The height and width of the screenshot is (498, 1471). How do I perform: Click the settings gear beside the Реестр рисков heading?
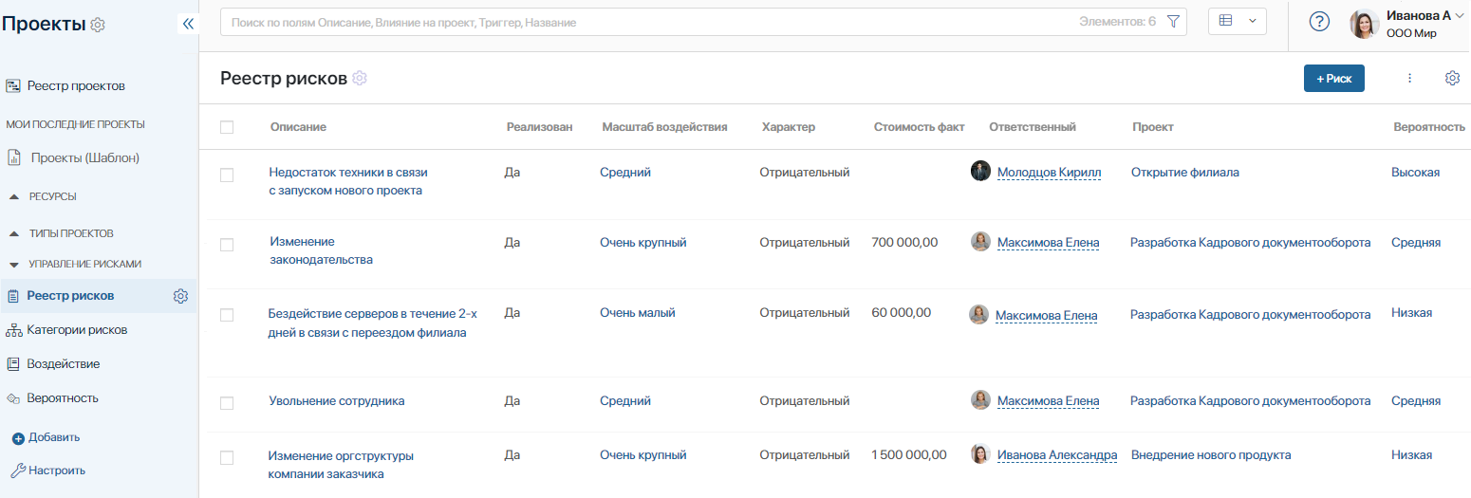click(360, 78)
